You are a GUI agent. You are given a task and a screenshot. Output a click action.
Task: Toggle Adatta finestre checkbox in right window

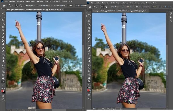coord(110,7)
